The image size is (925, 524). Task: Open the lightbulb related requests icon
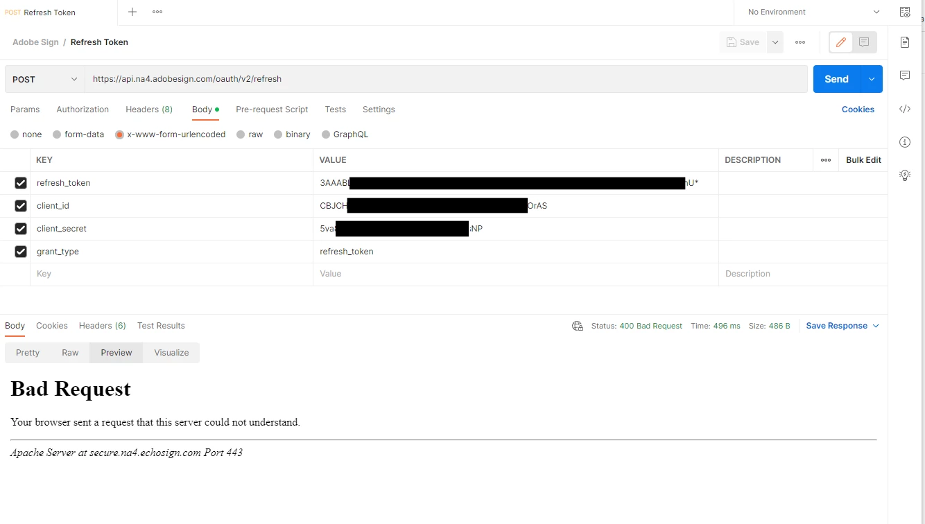(x=905, y=175)
